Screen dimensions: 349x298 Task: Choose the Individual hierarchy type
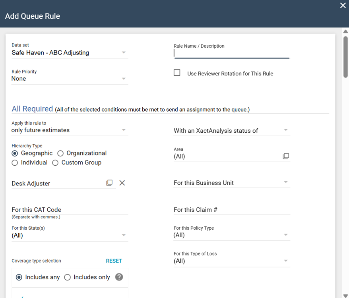click(x=15, y=163)
